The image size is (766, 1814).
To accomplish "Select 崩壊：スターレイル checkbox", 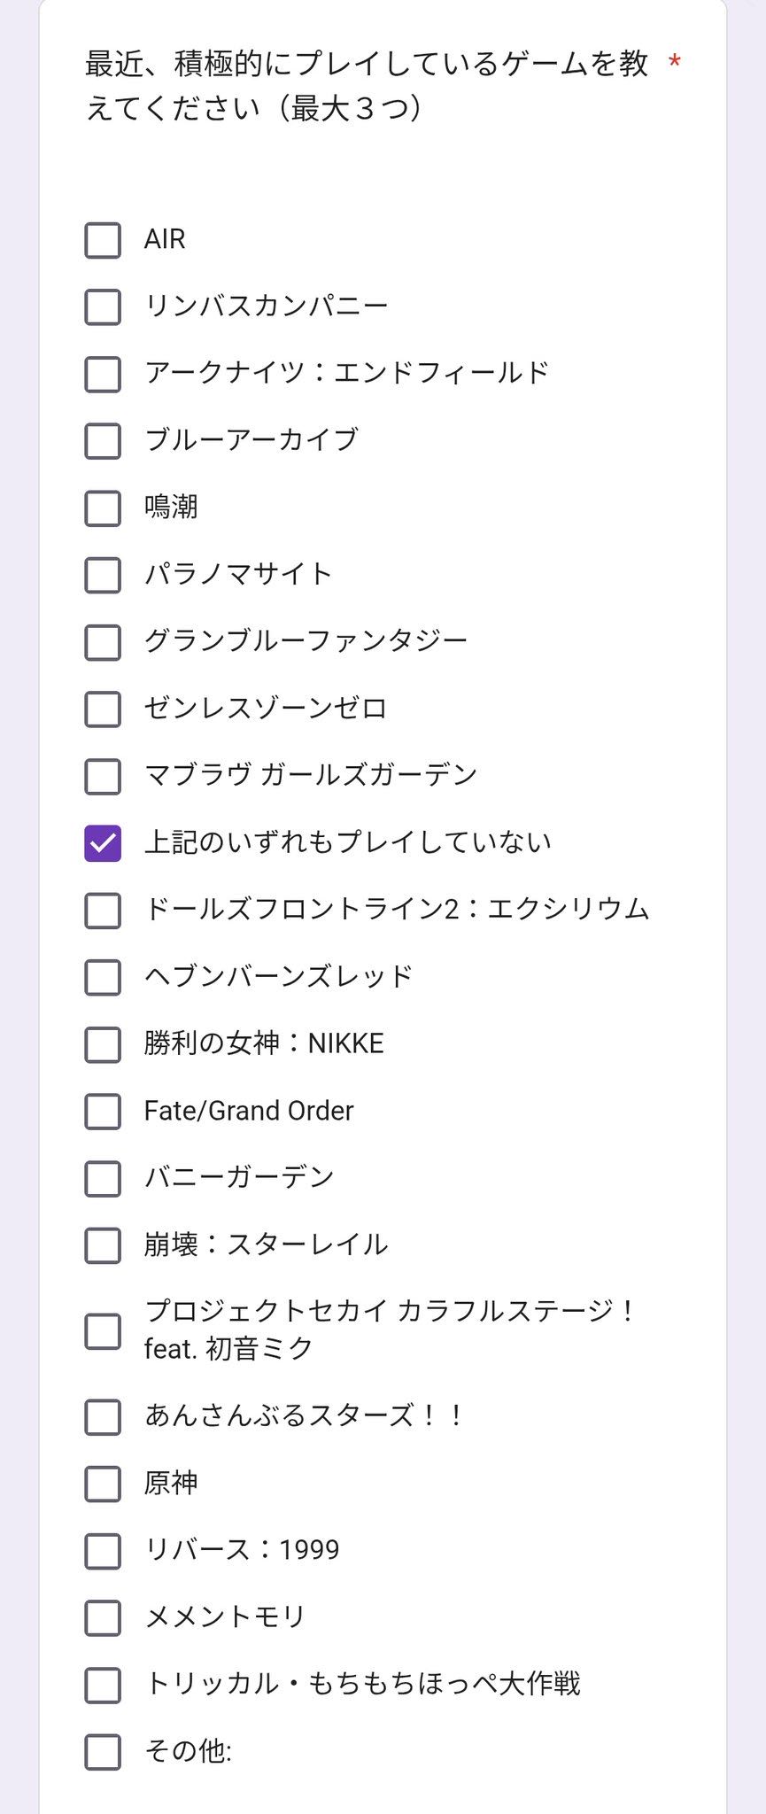I will click(x=103, y=1245).
